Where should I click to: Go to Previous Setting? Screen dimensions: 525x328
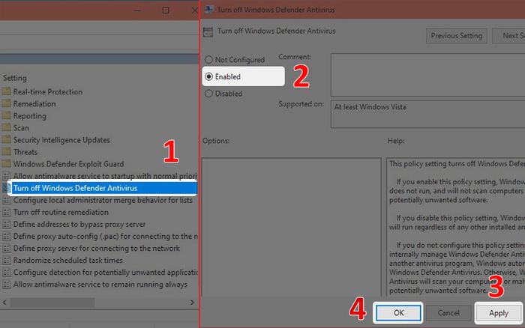tap(456, 36)
